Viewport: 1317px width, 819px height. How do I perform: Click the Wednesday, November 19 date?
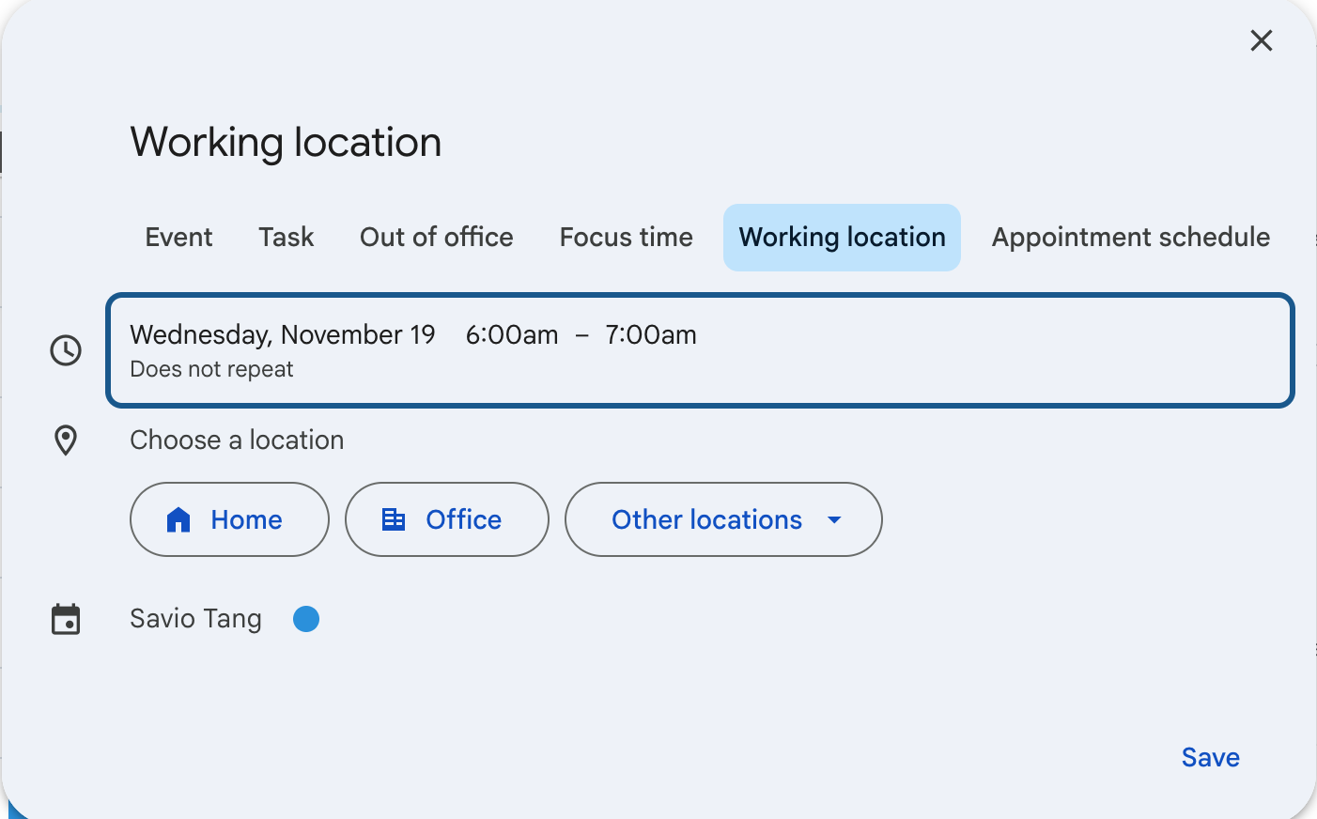(x=282, y=334)
